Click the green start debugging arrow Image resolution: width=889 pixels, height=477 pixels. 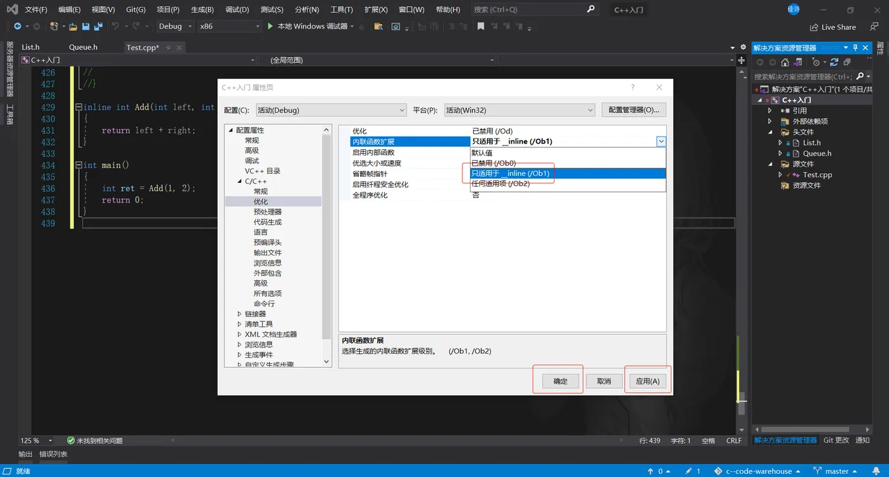[x=271, y=26]
